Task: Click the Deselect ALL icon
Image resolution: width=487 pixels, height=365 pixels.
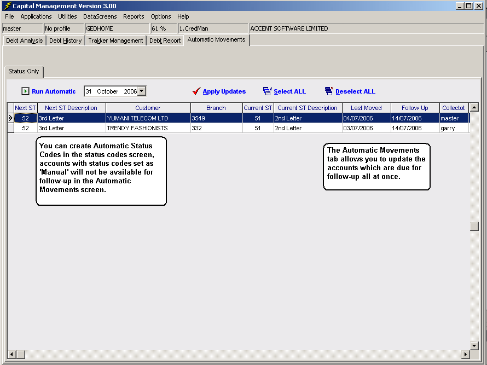Action: pyautogui.click(x=329, y=91)
